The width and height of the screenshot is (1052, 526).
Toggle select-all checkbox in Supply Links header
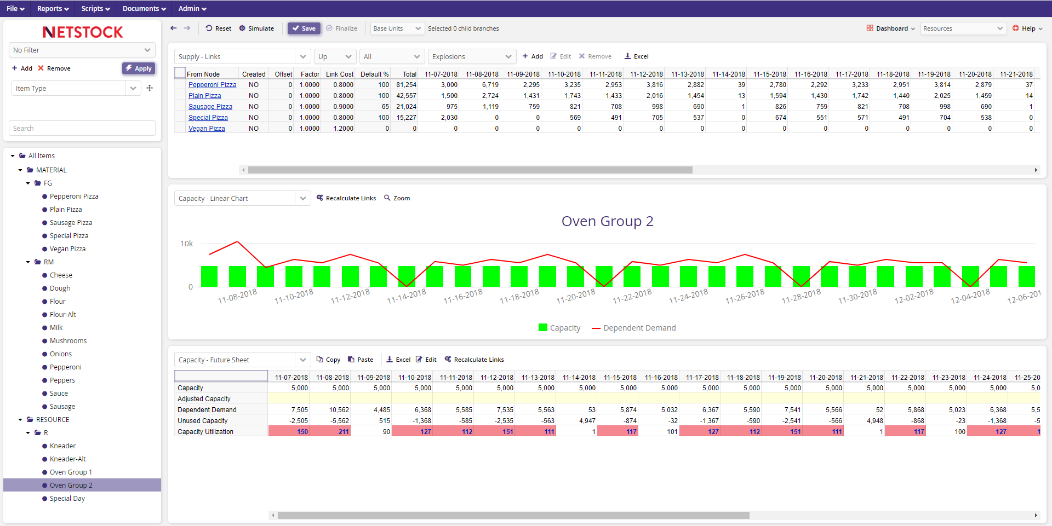click(180, 73)
